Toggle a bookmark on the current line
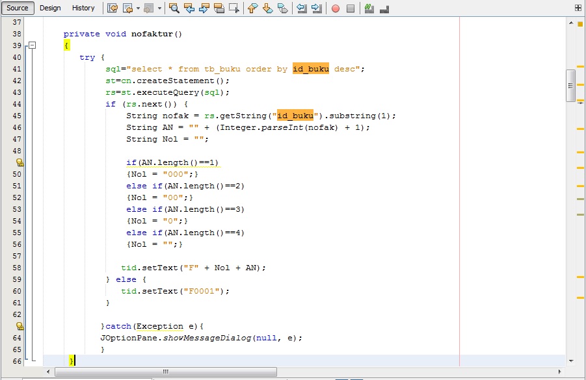 [x=282, y=8]
